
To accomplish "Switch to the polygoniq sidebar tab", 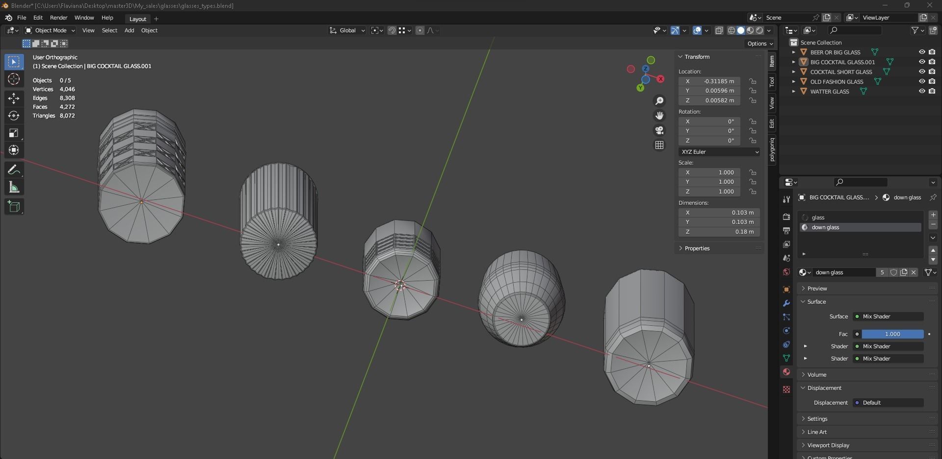I will (x=772, y=149).
